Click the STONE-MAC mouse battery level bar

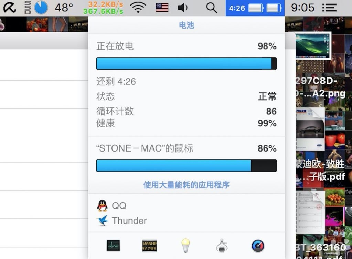186,166
